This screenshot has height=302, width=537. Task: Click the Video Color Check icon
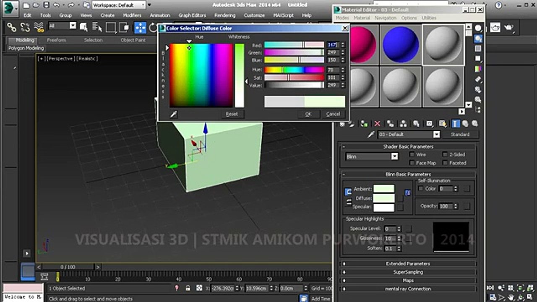(x=478, y=69)
